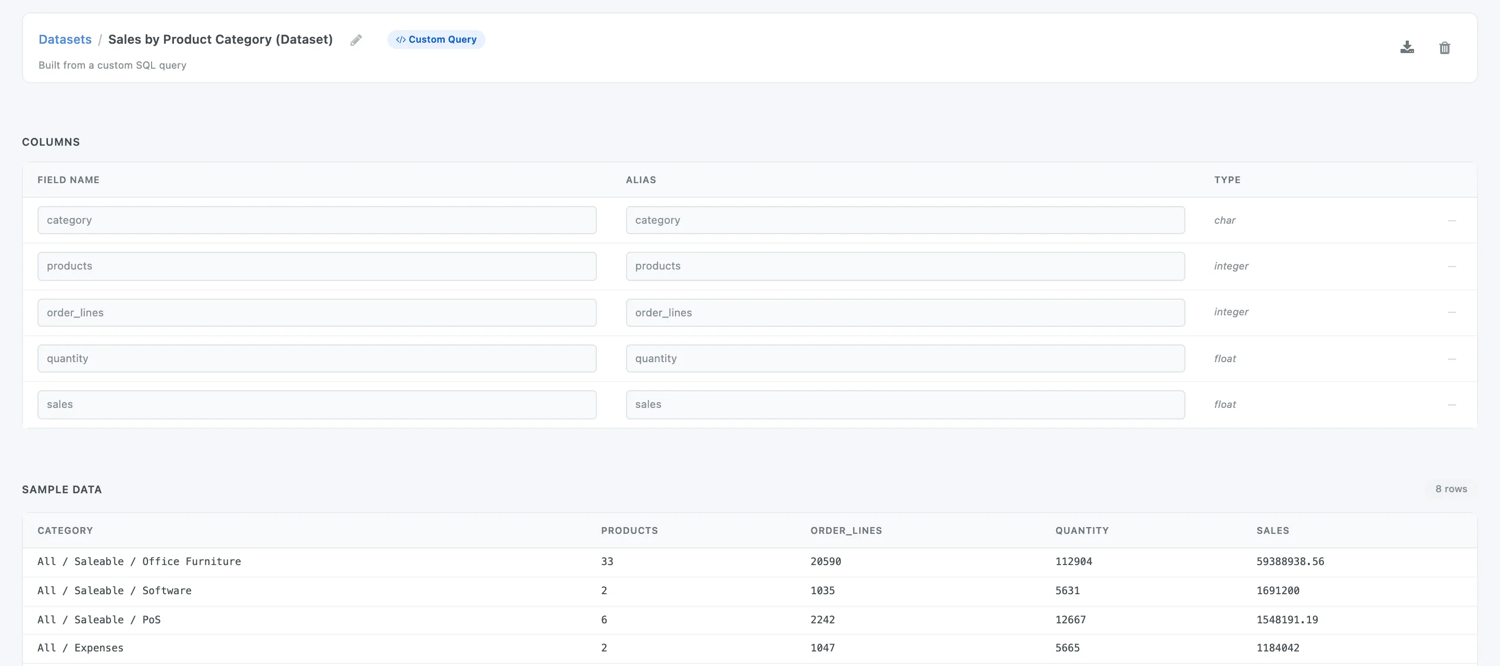Click the sales value 59388938.56
This screenshot has height=666, width=1500.
[x=1290, y=561]
